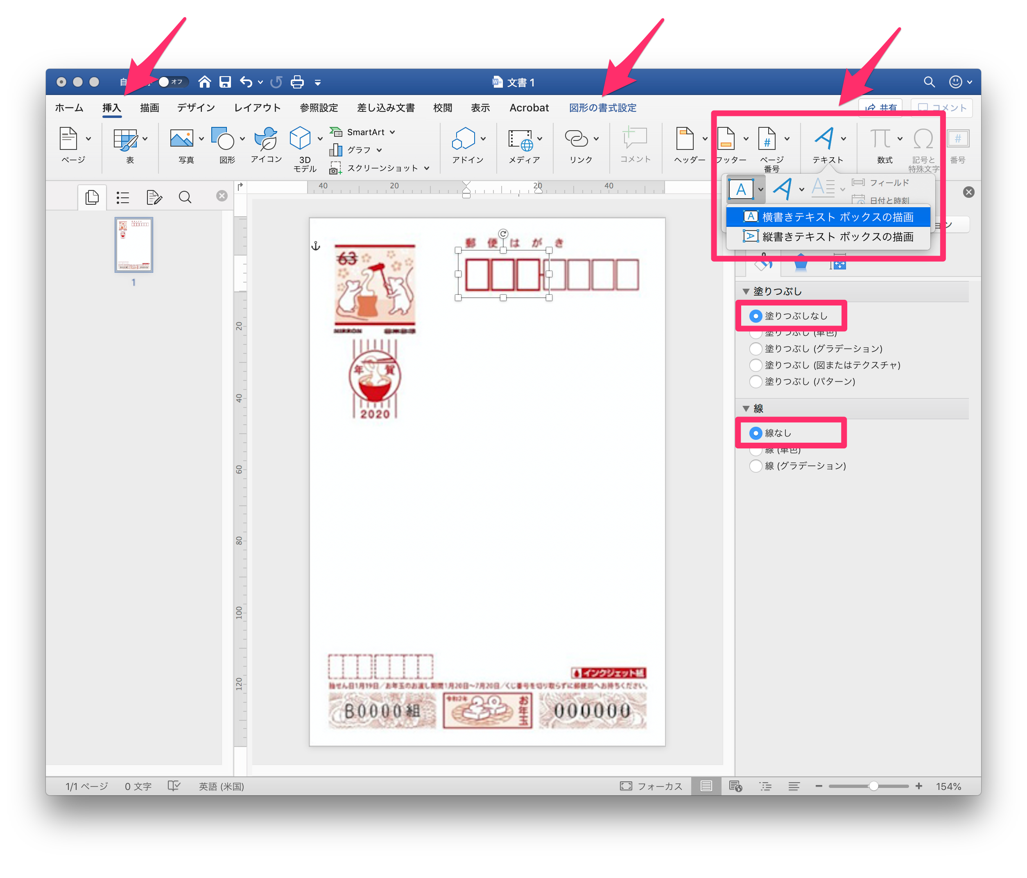
Task: Open search icon in navigation sidebar
Action: coord(185,197)
